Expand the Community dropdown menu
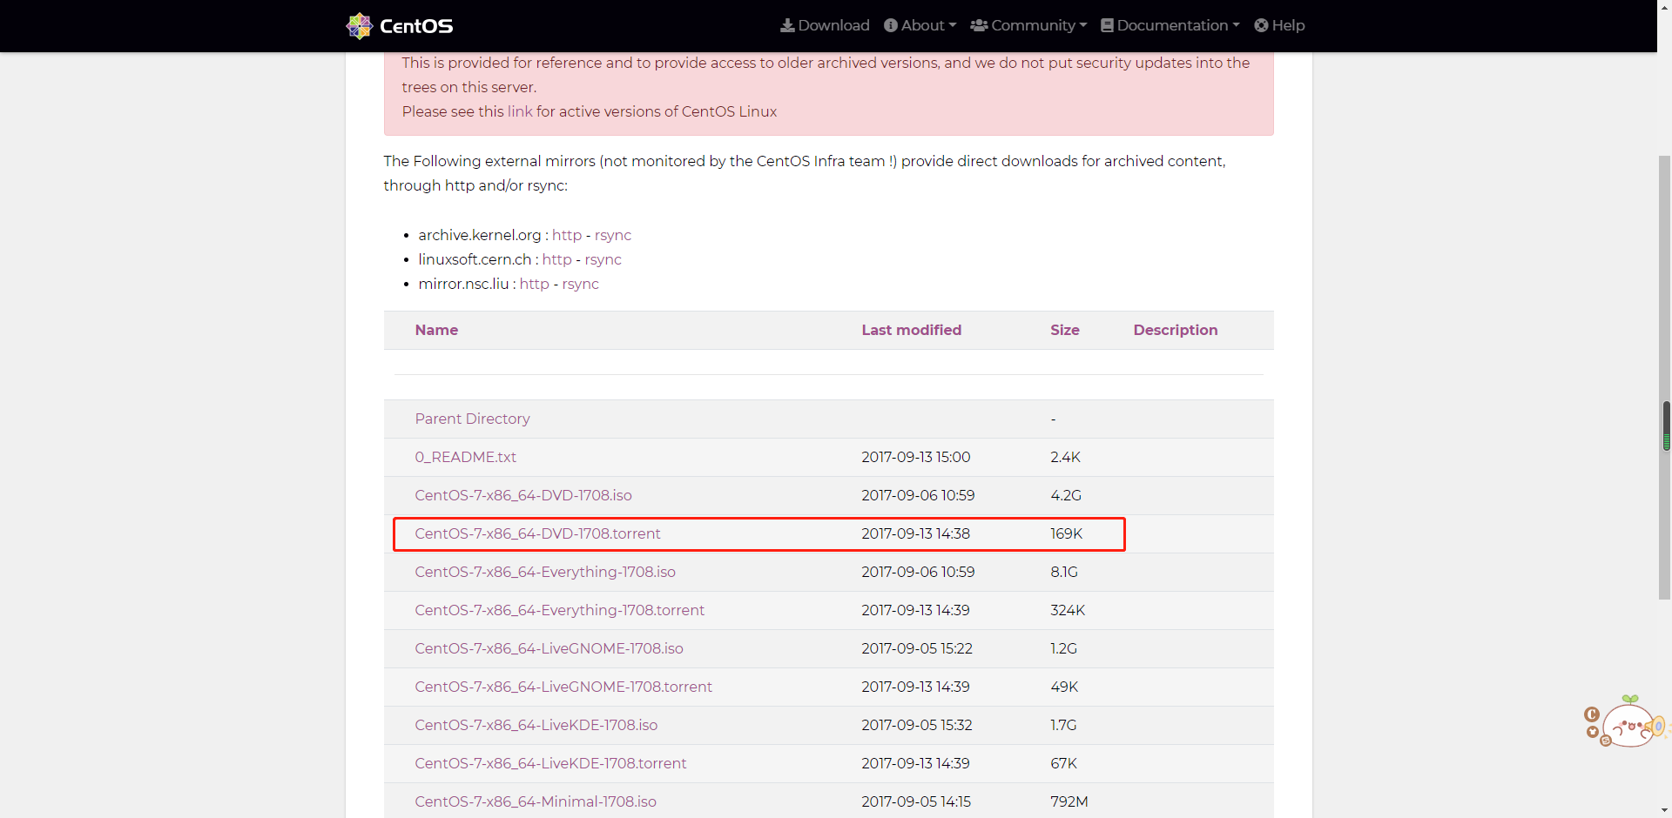Screen dimensions: 1672x818 [x=1028, y=25]
